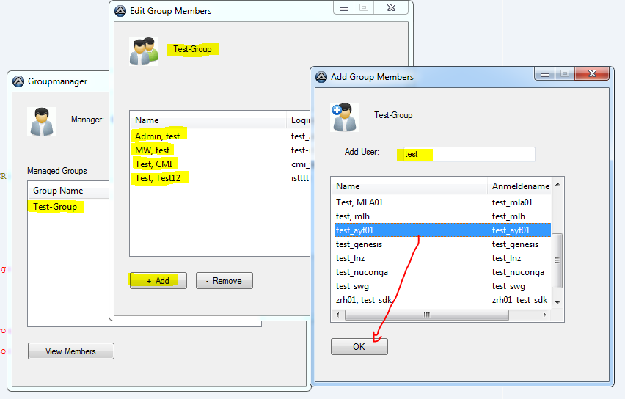Close the Add Group Members dialog
Viewport: 625px width, 399px height.
click(x=594, y=74)
